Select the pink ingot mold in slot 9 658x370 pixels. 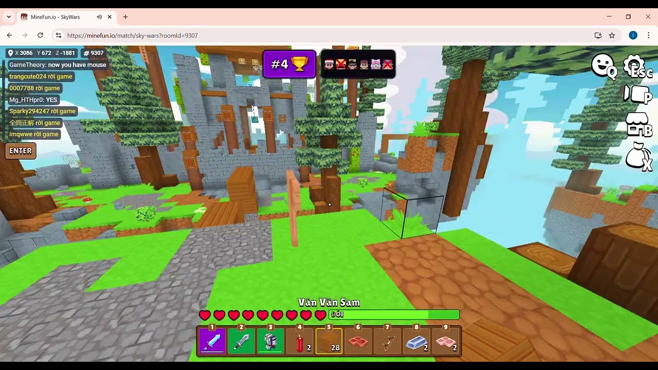click(x=446, y=341)
